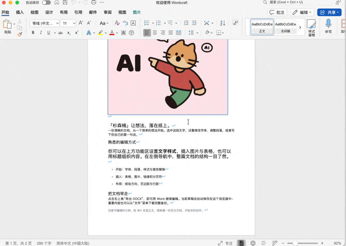Click the decrease font size icon
This screenshot has width=346, height=246.
[89, 23]
